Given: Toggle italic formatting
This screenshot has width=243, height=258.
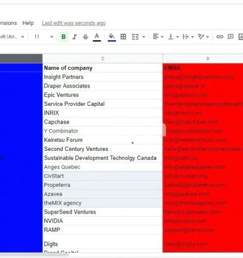Looking at the screenshot, I should coord(75,37).
